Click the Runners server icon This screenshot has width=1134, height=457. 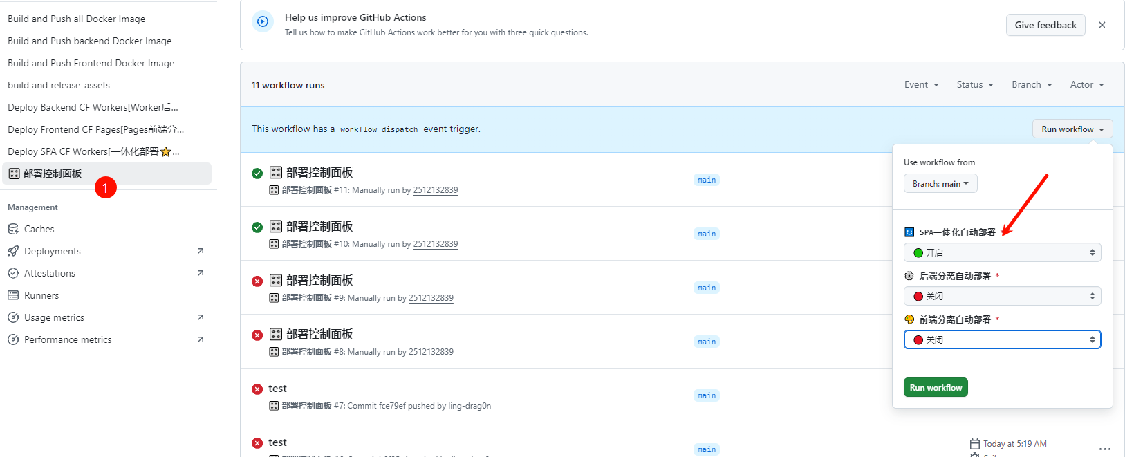point(13,295)
